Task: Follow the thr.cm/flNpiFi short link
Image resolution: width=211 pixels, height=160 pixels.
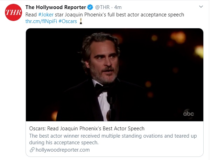Action: click(x=41, y=22)
